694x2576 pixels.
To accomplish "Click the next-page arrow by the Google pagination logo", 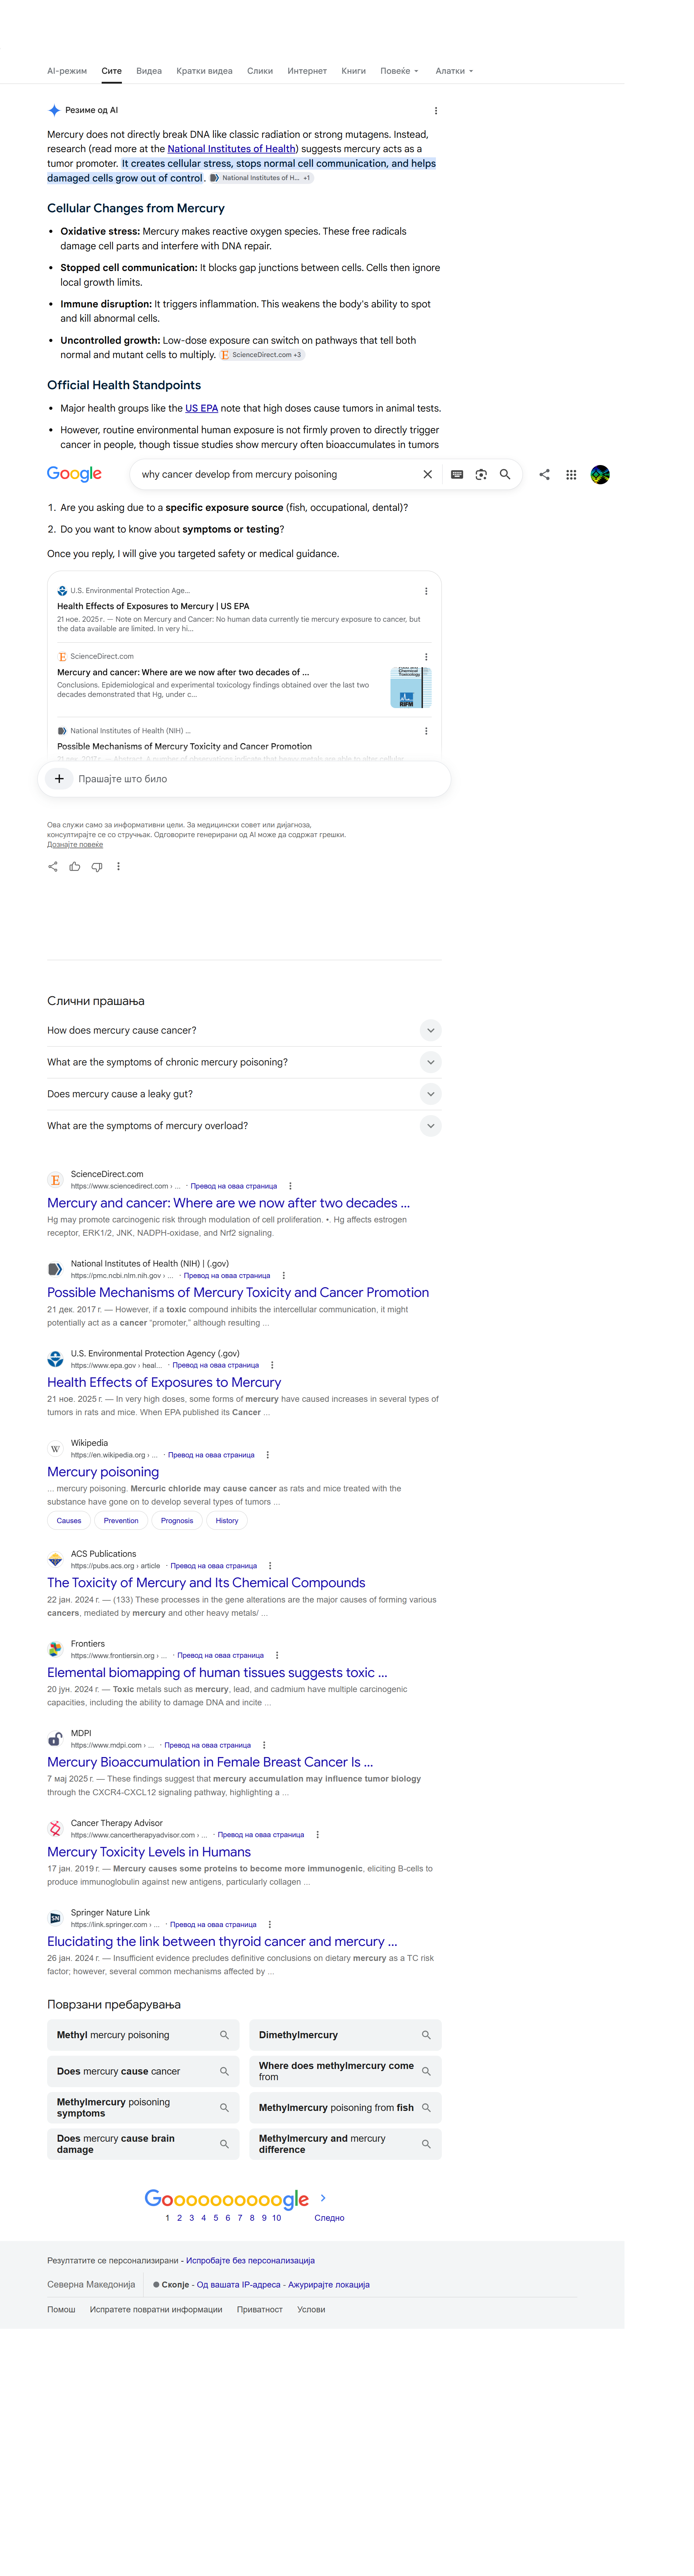I will [x=322, y=2198].
